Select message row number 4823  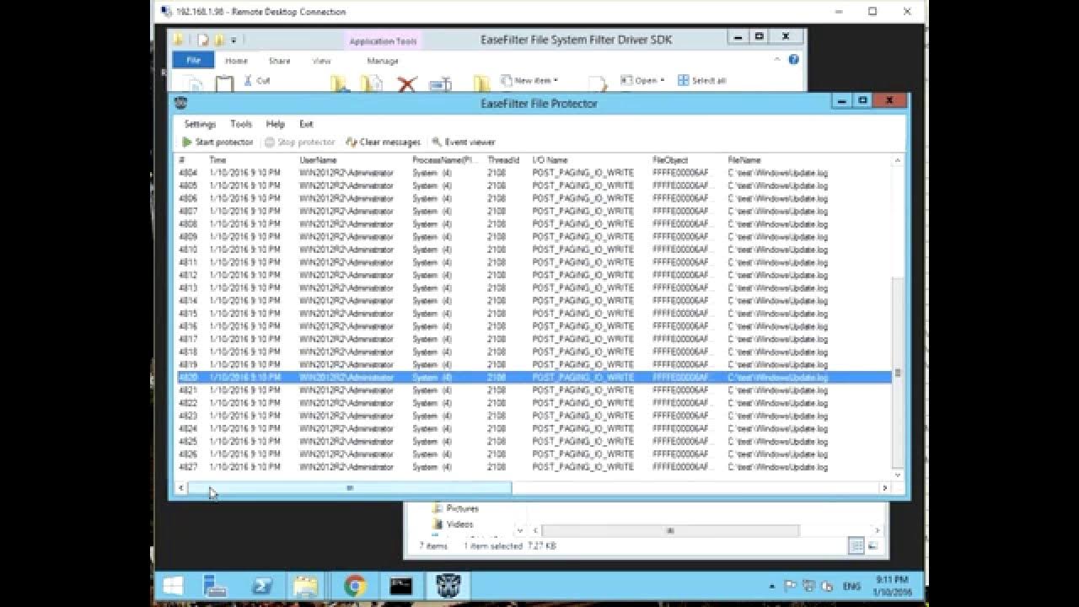tap(534, 416)
